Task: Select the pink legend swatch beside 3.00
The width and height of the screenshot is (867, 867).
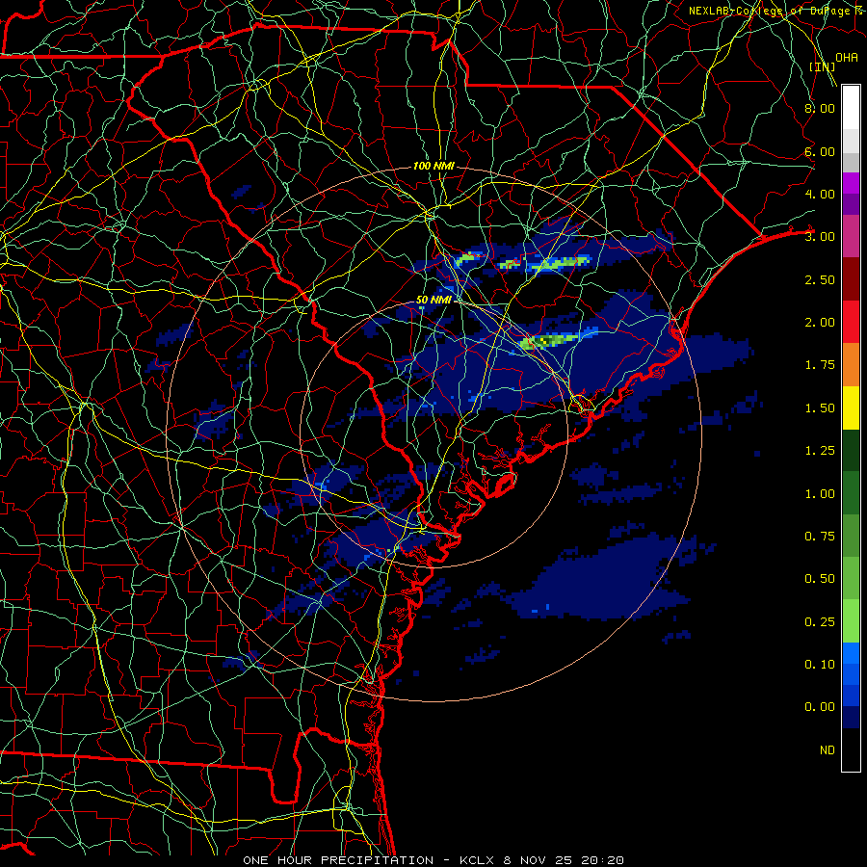Action: click(851, 236)
